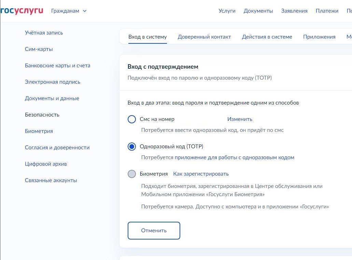
Task: Open Электронная подпись sidebar section
Action: point(53,82)
